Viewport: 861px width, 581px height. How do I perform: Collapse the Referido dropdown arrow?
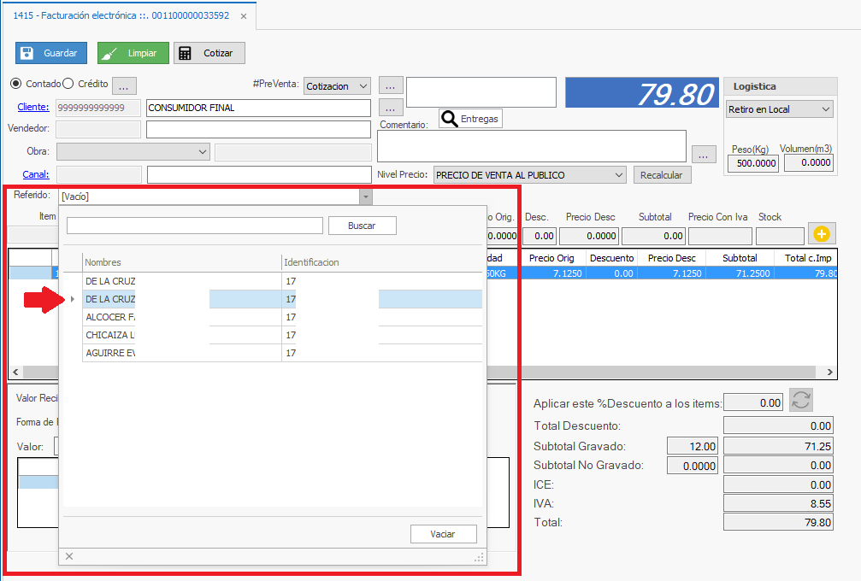365,197
